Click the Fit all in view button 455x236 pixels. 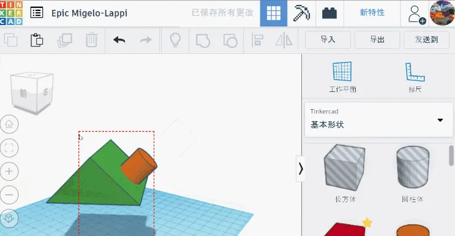(x=9, y=148)
